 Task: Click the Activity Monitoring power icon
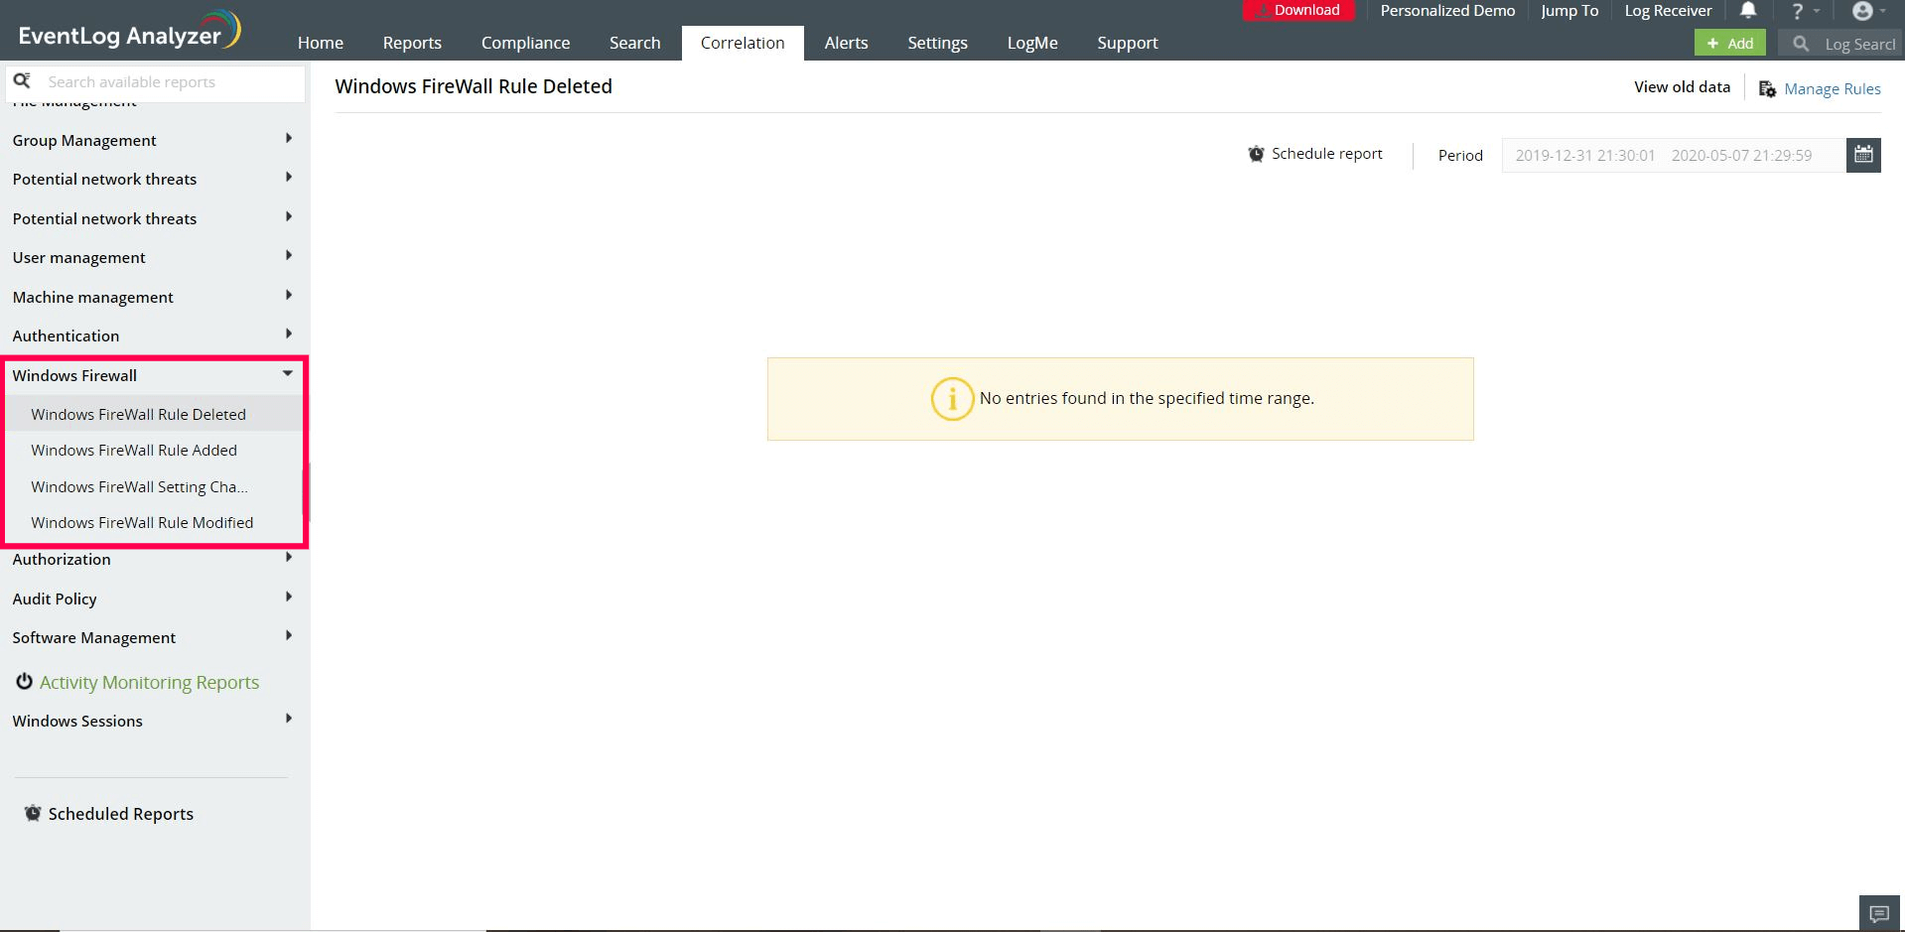click(x=24, y=681)
